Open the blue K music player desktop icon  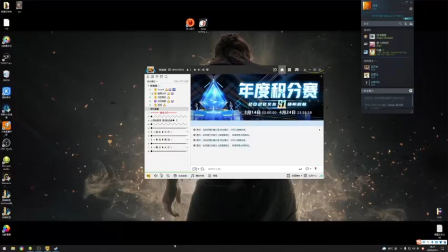click(x=6, y=92)
